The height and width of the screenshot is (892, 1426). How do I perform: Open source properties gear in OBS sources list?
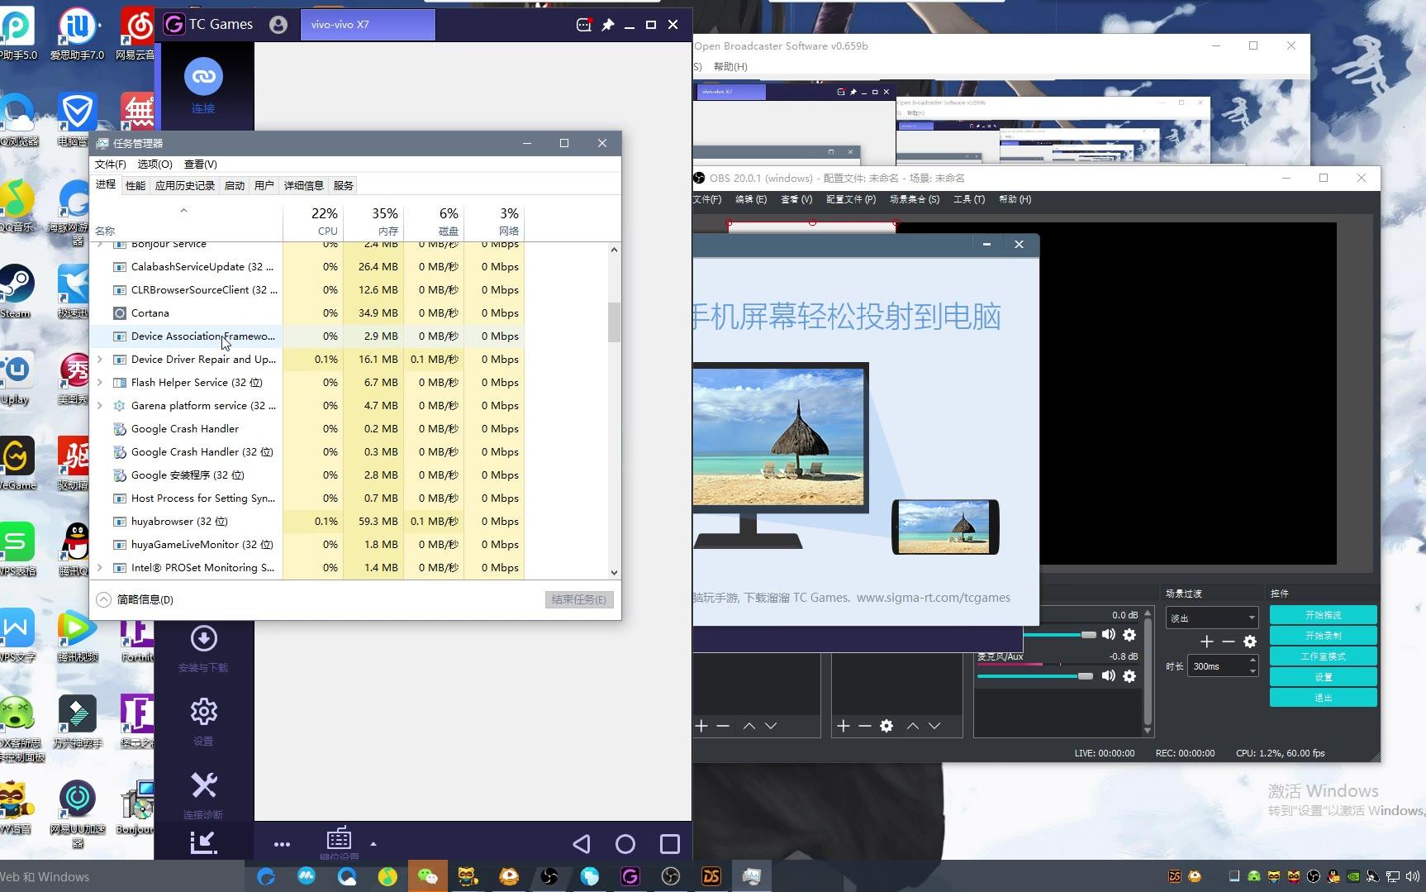[886, 726]
